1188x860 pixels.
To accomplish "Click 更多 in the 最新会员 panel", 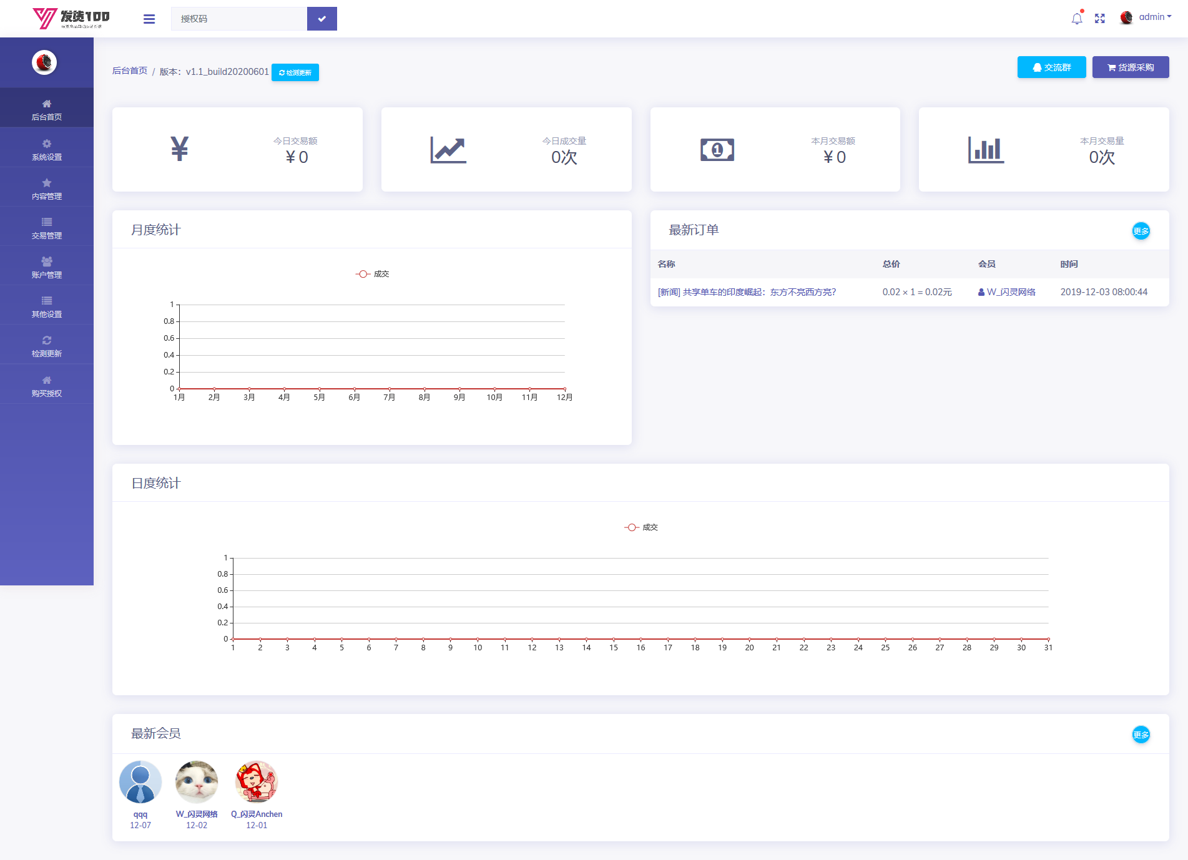I will tap(1141, 735).
